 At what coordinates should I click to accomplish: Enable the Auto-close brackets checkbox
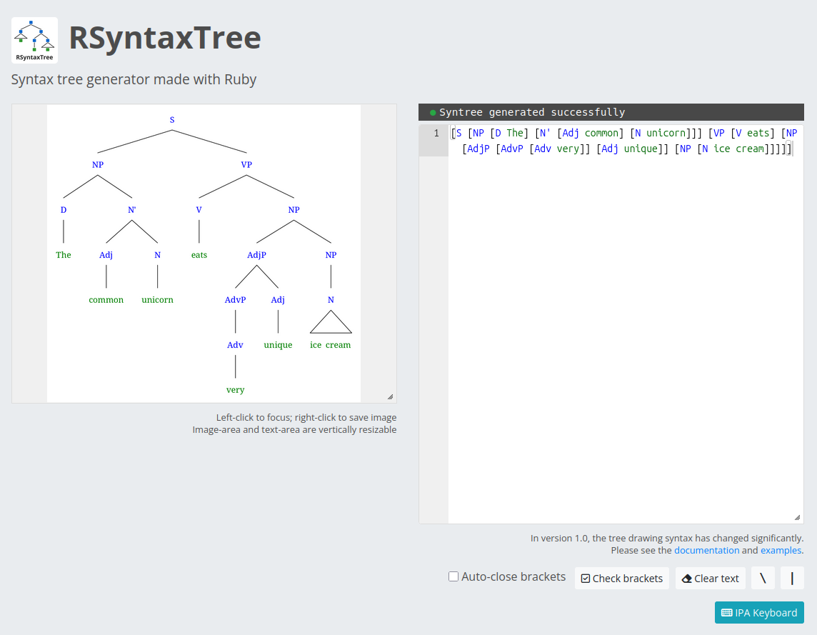pyautogui.click(x=453, y=576)
